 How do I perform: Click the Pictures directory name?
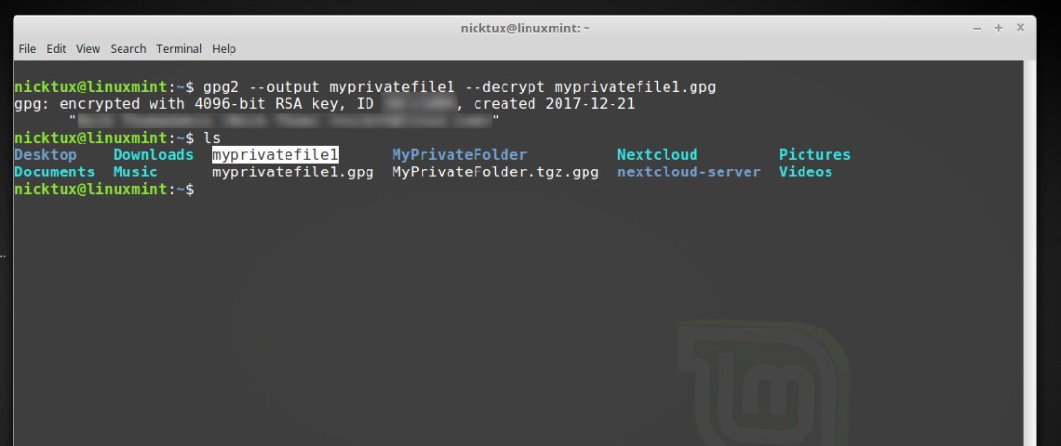tap(814, 155)
